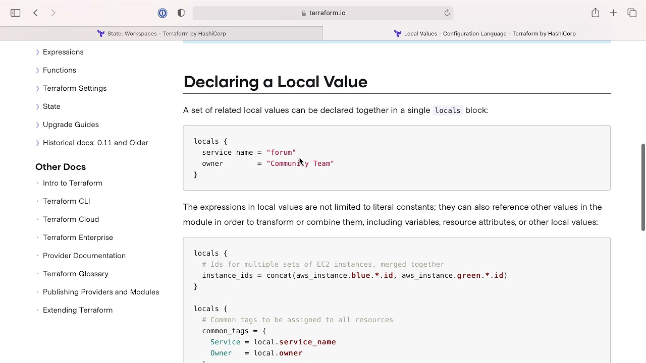The width and height of the screenshot is (646, 363).
Task: Click the instance_ids code line
Action: 354,275
